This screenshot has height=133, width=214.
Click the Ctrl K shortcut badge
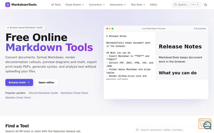click(x=195, y=5)
